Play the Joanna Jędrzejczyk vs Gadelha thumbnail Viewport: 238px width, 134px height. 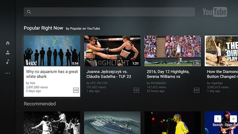pos(112,51)
